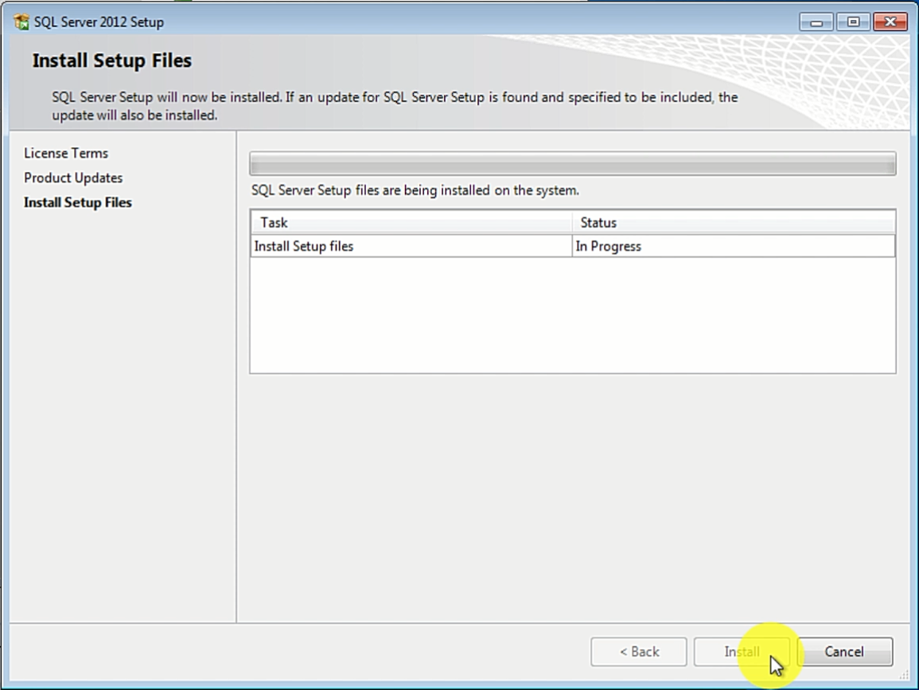Cancel the SQL Server setup
Image resolution: width=919 pixels, height=690 pixels.
coord(844,652)
